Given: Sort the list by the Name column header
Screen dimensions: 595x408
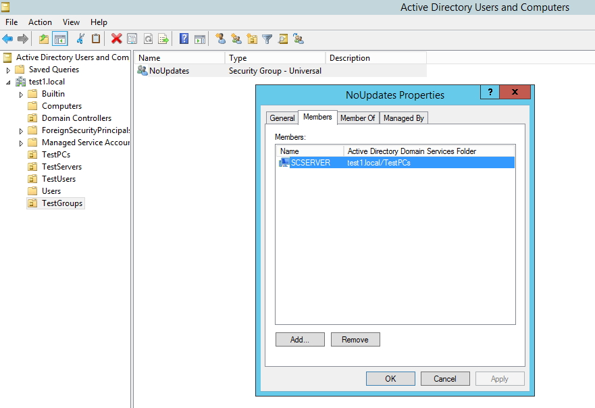Looking at the screenshot, I should (180, 58).
